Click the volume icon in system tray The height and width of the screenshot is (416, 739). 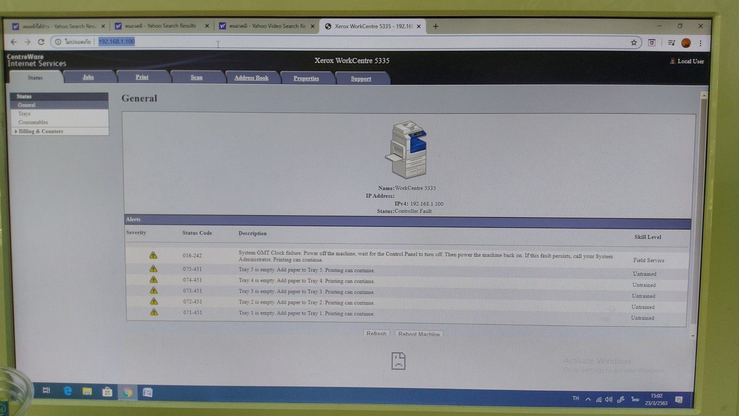coord(609,399)
